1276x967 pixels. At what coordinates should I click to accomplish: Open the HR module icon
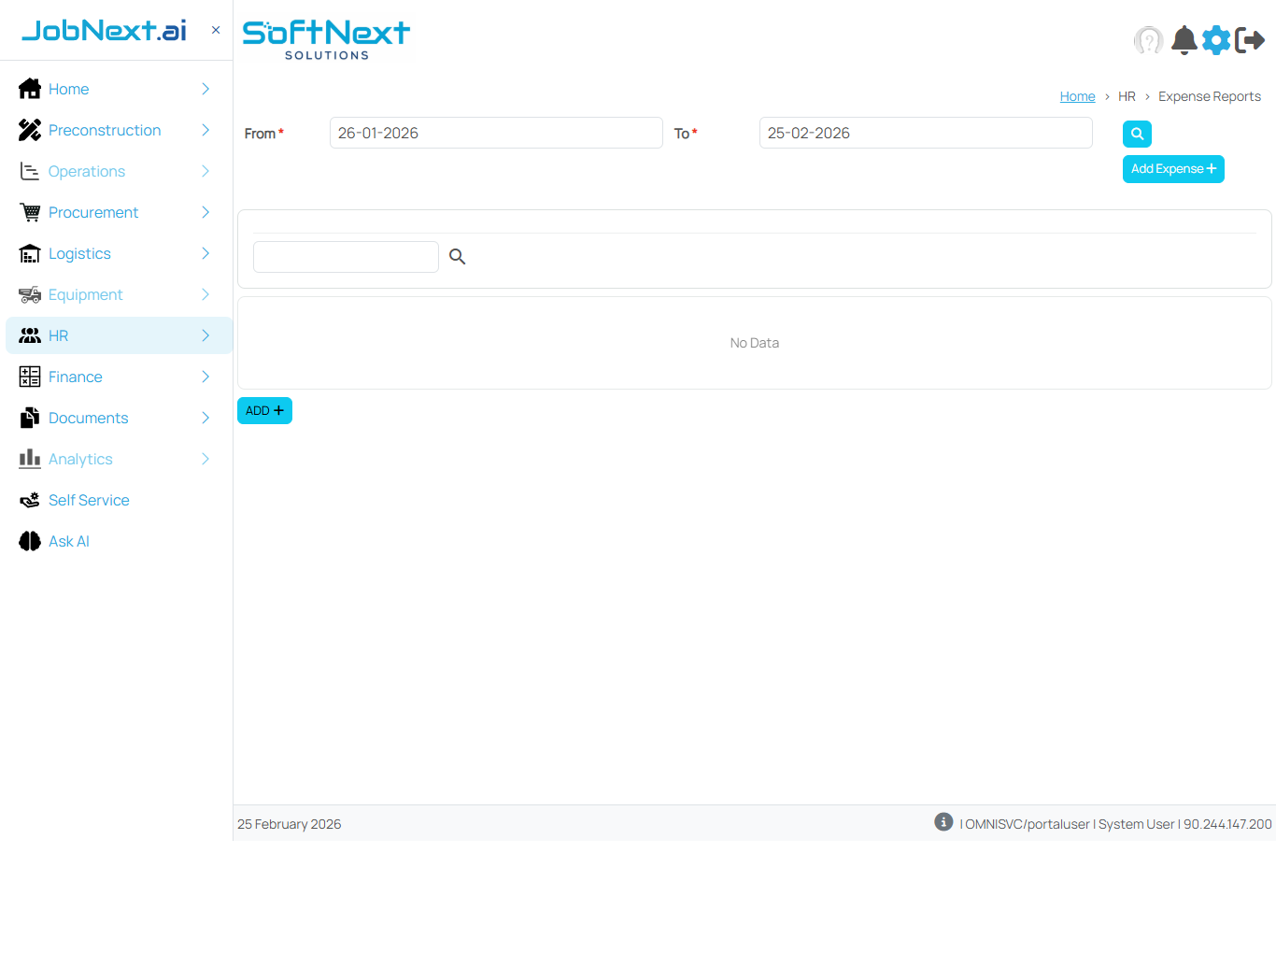coord(29,335)
